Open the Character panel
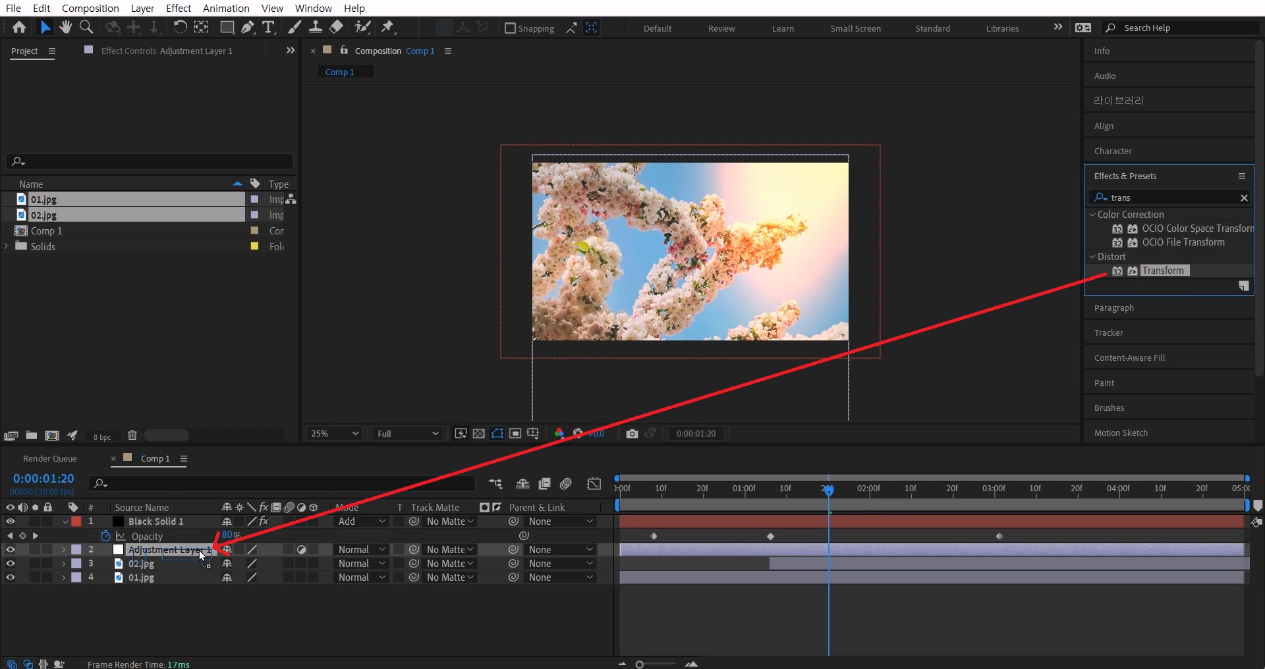 tap(1113, 151)
